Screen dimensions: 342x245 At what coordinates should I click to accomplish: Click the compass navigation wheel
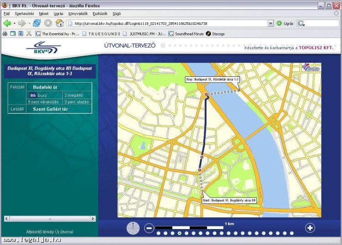click(133, 228)
